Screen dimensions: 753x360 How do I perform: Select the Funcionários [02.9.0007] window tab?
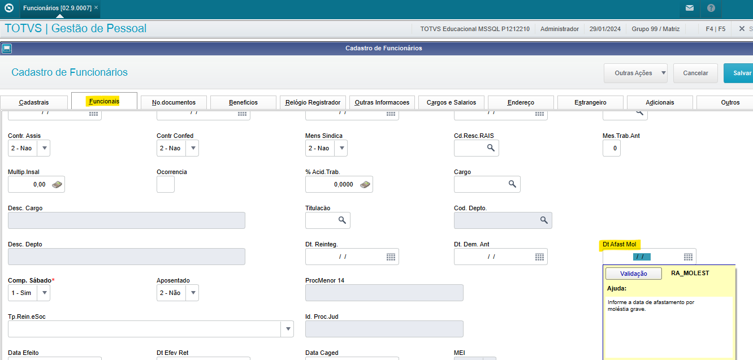(57, 8)
